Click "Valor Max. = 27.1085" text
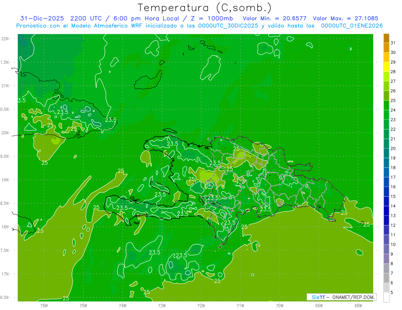This screenshot has height=310, width=402. pyautogui.click(x=345, y=18)
